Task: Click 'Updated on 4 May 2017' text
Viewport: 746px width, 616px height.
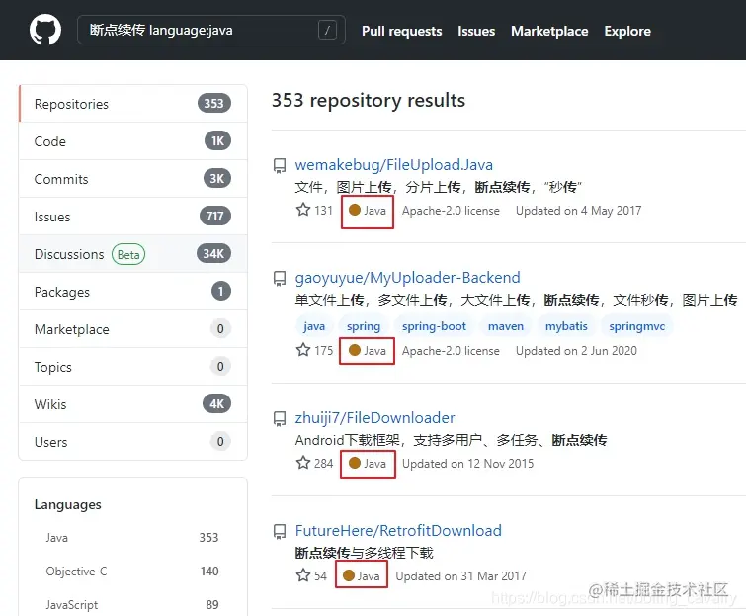Action: (x=579, y=211)
